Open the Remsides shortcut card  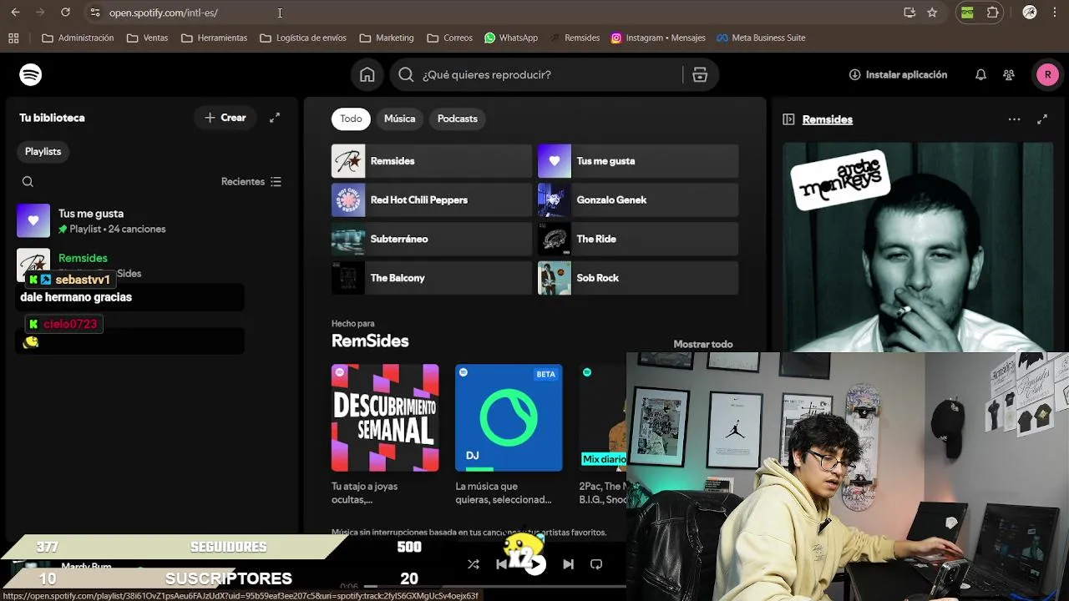tap(431, 161)
